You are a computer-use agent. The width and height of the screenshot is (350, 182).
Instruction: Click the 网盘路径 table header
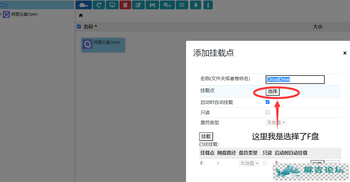(x=226, y=153)
